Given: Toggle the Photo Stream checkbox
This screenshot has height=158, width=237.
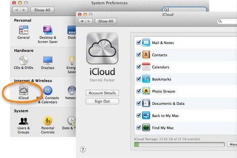Looking at the screenshot, I should coord(139,91).
